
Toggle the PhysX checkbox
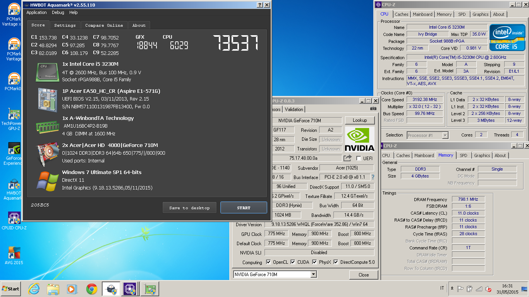click(314, 262)
